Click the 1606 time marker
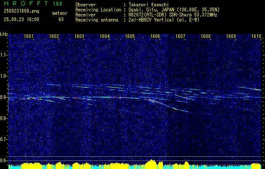This screenshot has width=265, height=169. [155, 36]
